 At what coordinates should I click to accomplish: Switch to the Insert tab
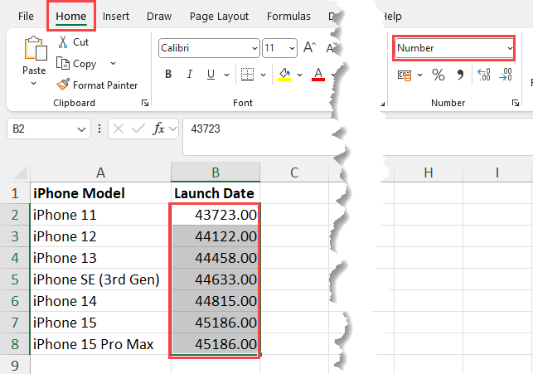(116, 17)
